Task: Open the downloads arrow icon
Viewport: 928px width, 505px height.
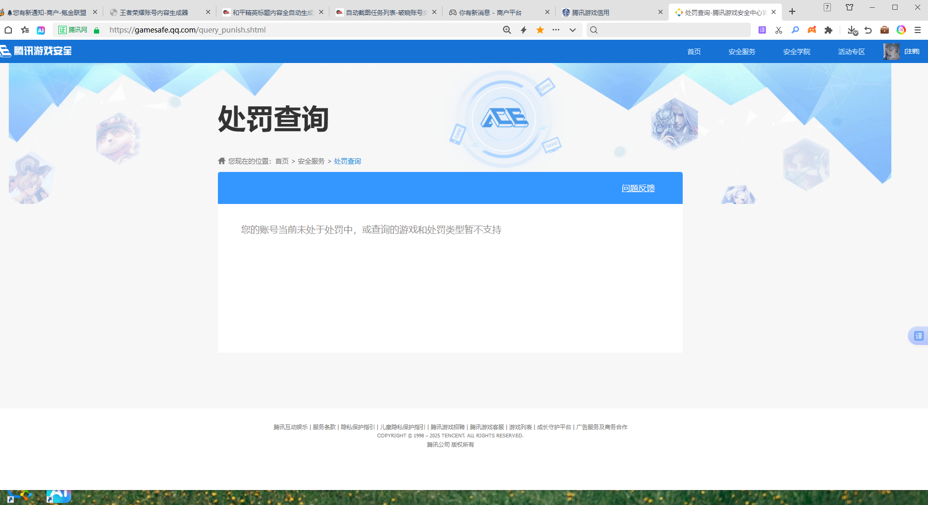Action: [x=852, y=30]
